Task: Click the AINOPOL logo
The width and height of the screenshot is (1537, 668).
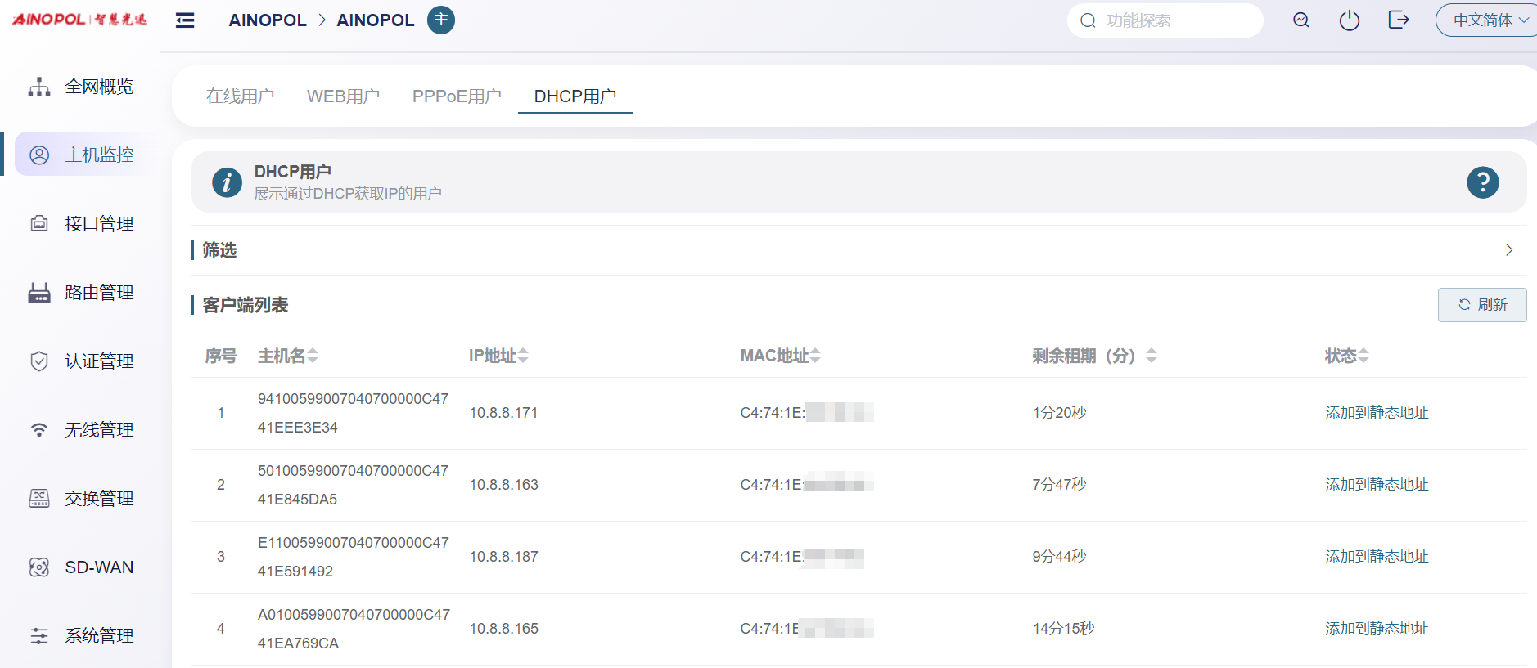Action: 79,19
